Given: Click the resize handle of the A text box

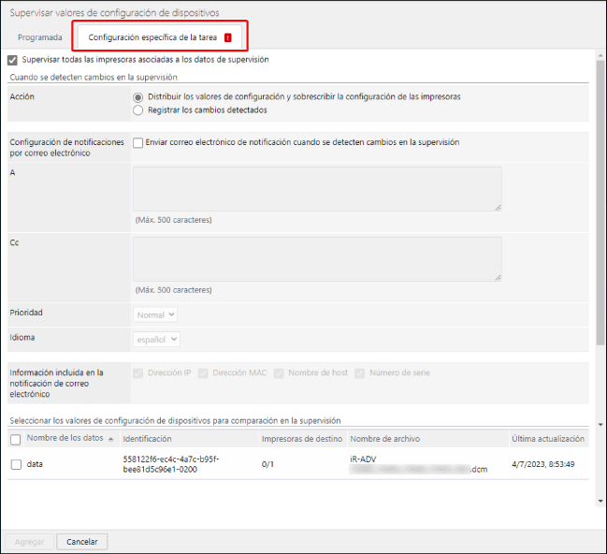Looking at the screenshot, I should tap(497, 207).
